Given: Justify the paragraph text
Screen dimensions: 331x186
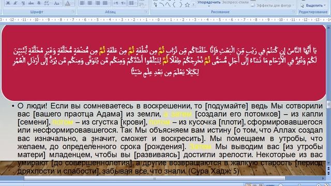Looking at the screenshot, I should click(105, 3).
